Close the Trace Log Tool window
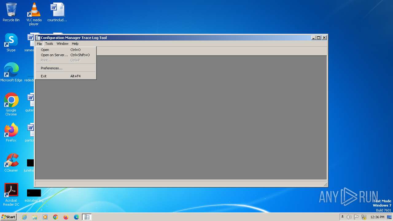The image size is (393, 221). pos(324,38)
